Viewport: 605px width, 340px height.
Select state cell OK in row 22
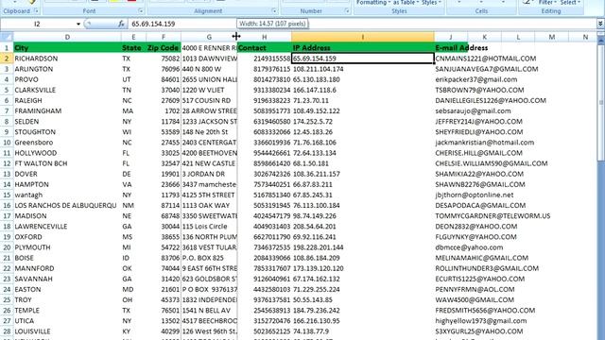(133, 268)
